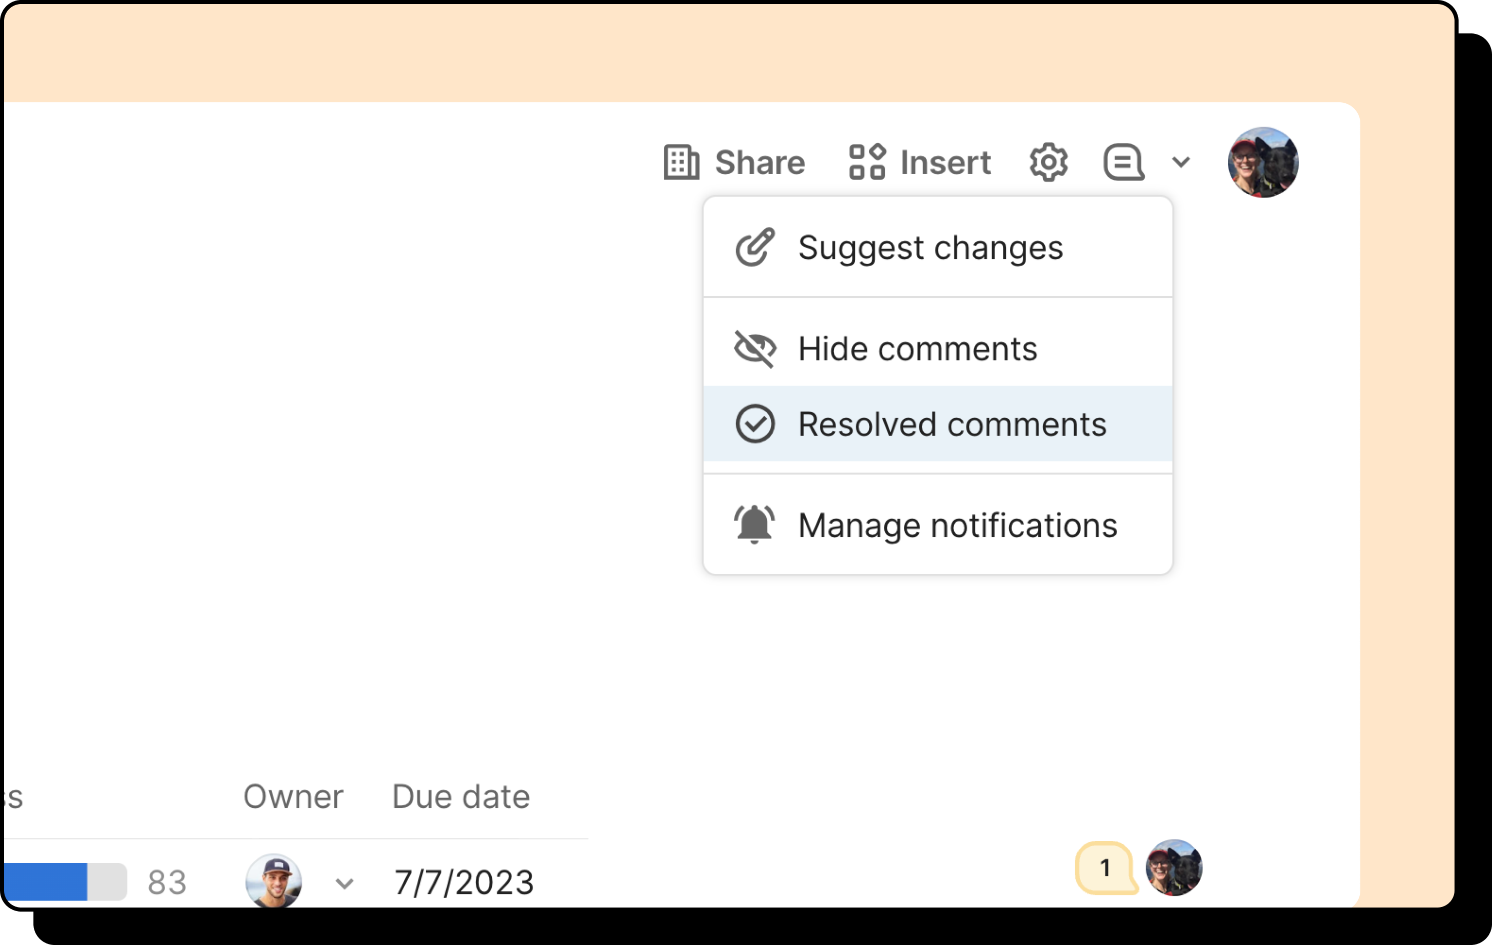
Task: Select Manage notifications menu entry
Action: [957, 526]
